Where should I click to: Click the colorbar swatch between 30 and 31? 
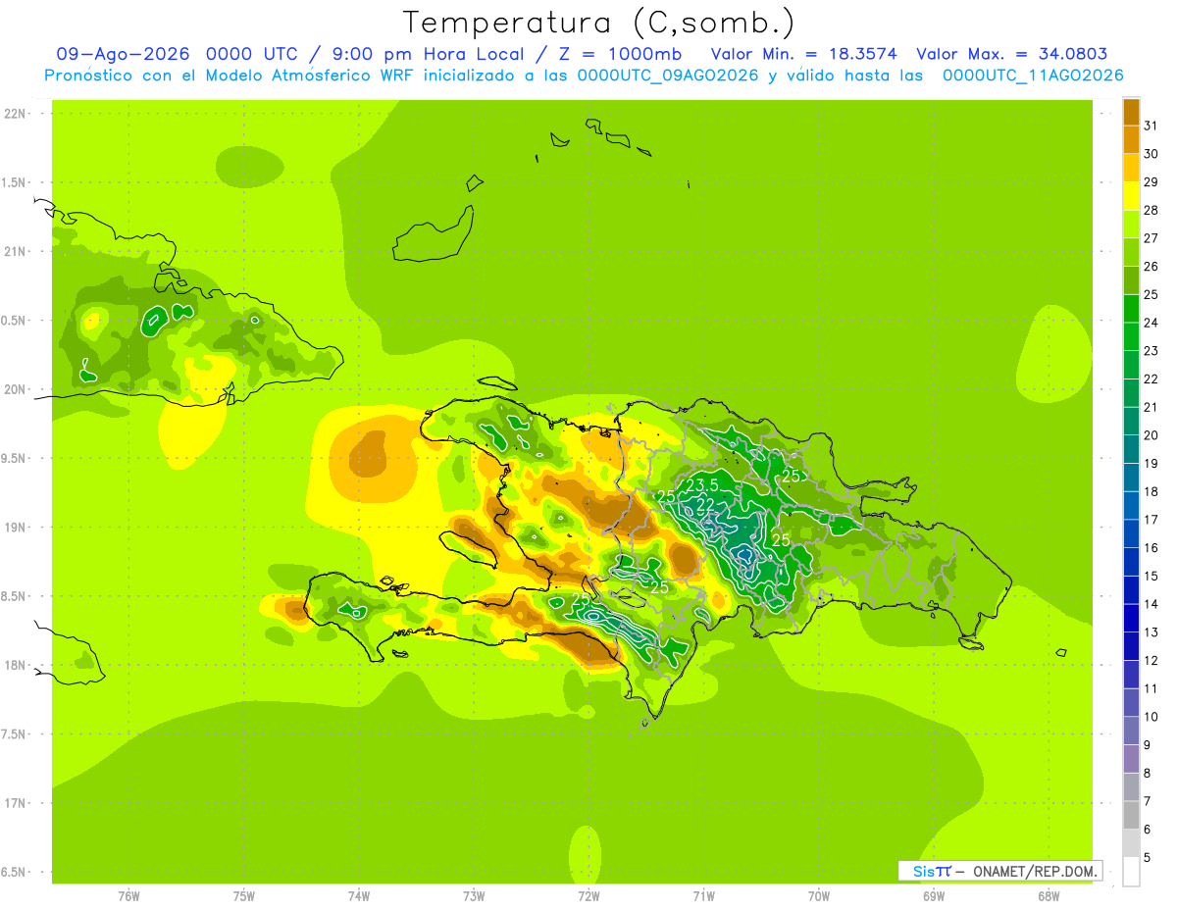[1131, 140]
